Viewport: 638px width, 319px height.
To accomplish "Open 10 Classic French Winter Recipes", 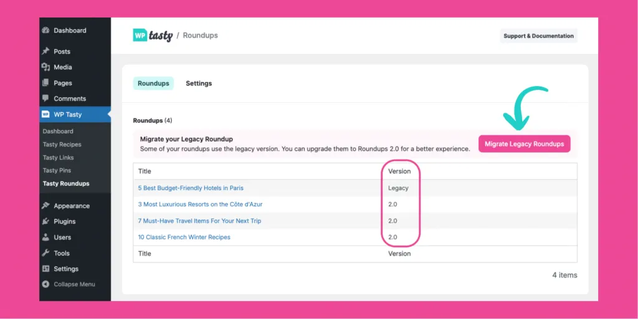I will pos(184,237).
